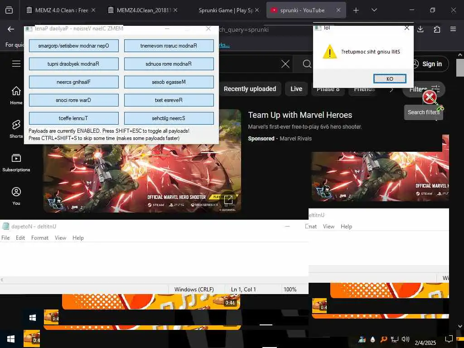Click inside the Notepad text area
The height and width of the screenshot is (348, 464).
pyautogui.click(x=154, y=260)
